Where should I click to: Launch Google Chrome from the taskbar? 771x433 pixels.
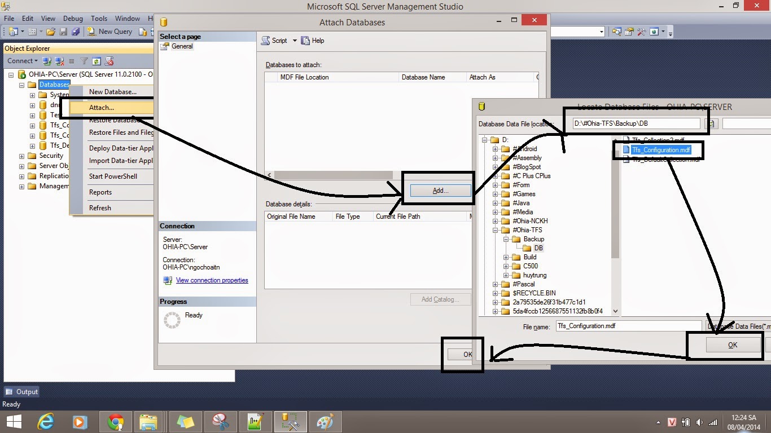[x=116, y=421]
